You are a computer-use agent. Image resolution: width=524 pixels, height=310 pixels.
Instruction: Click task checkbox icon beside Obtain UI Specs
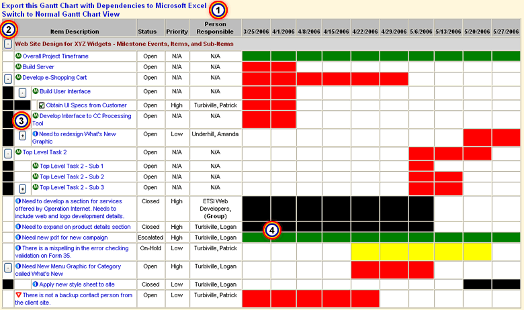(x=42, y=105)
